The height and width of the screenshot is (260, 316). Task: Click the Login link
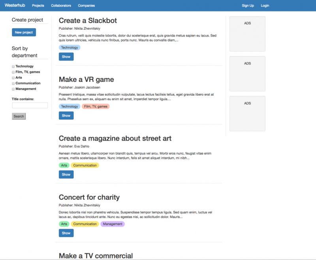[x=265, y=5]
